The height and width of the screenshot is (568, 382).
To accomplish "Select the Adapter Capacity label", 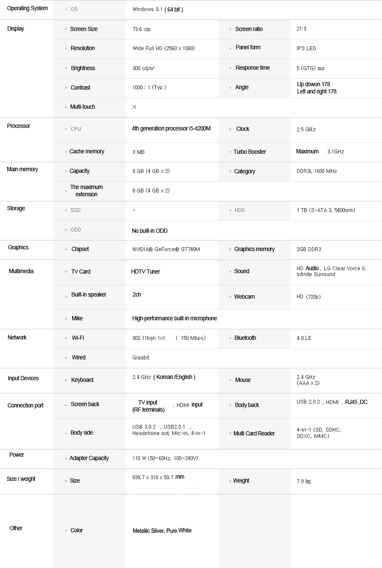I will click(89, 458).
